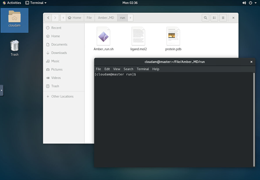
Task: Go back in the Files window
Action: pos(48,18)
